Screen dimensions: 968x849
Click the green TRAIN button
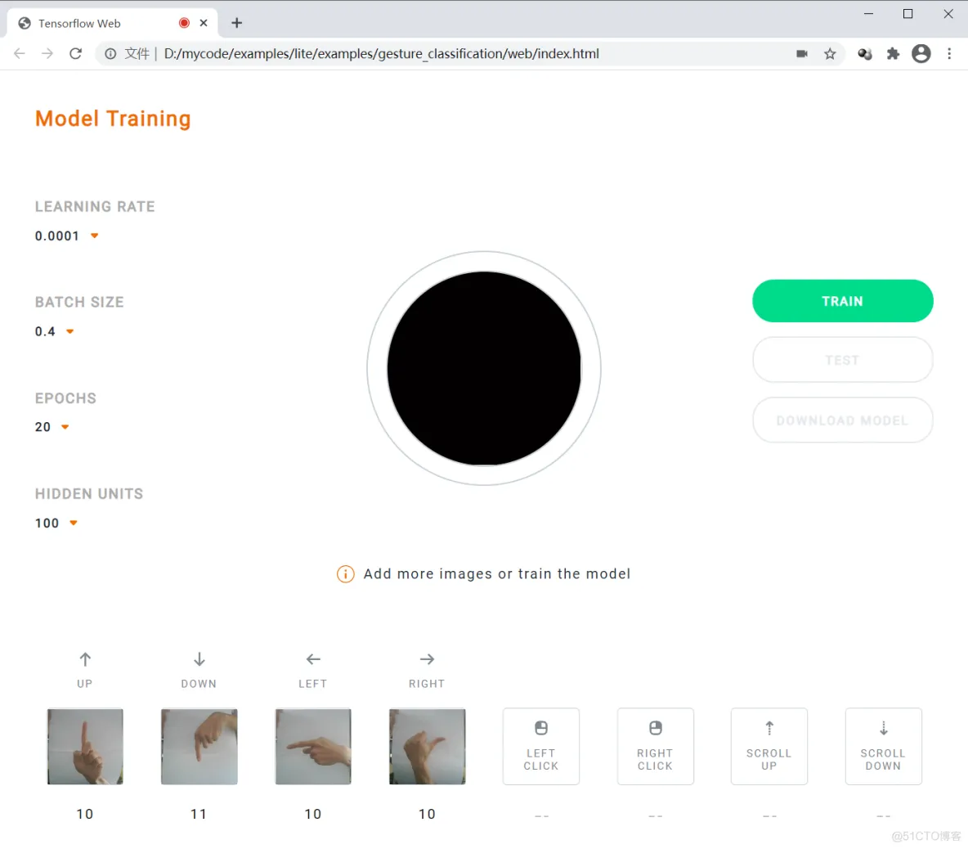pos(843,301)
